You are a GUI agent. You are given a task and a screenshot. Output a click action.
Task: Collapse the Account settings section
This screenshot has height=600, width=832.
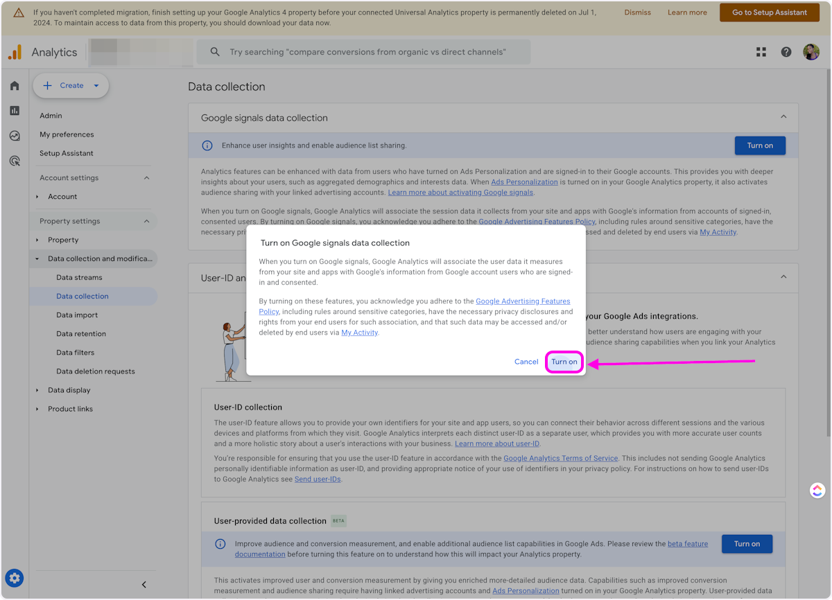[146, 178]
